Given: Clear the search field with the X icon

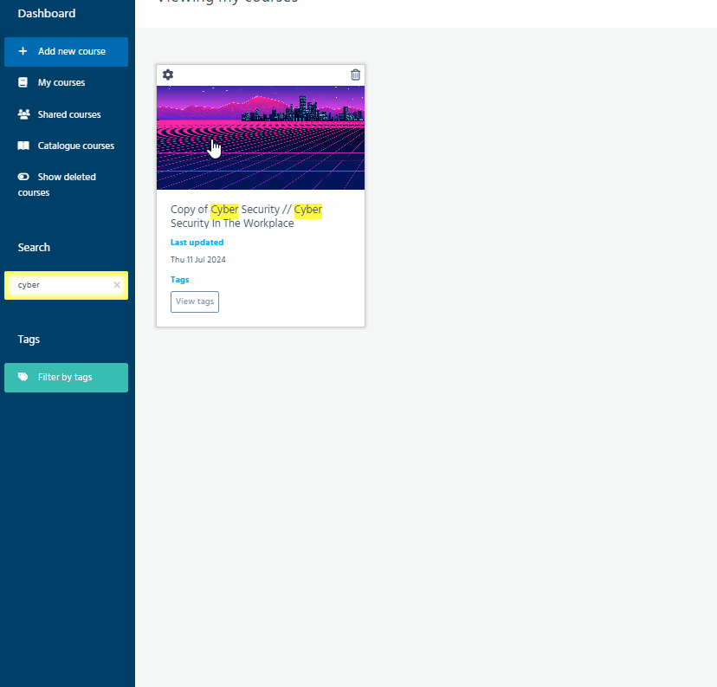Looking at the screenshot, I should tap(117, 285).
